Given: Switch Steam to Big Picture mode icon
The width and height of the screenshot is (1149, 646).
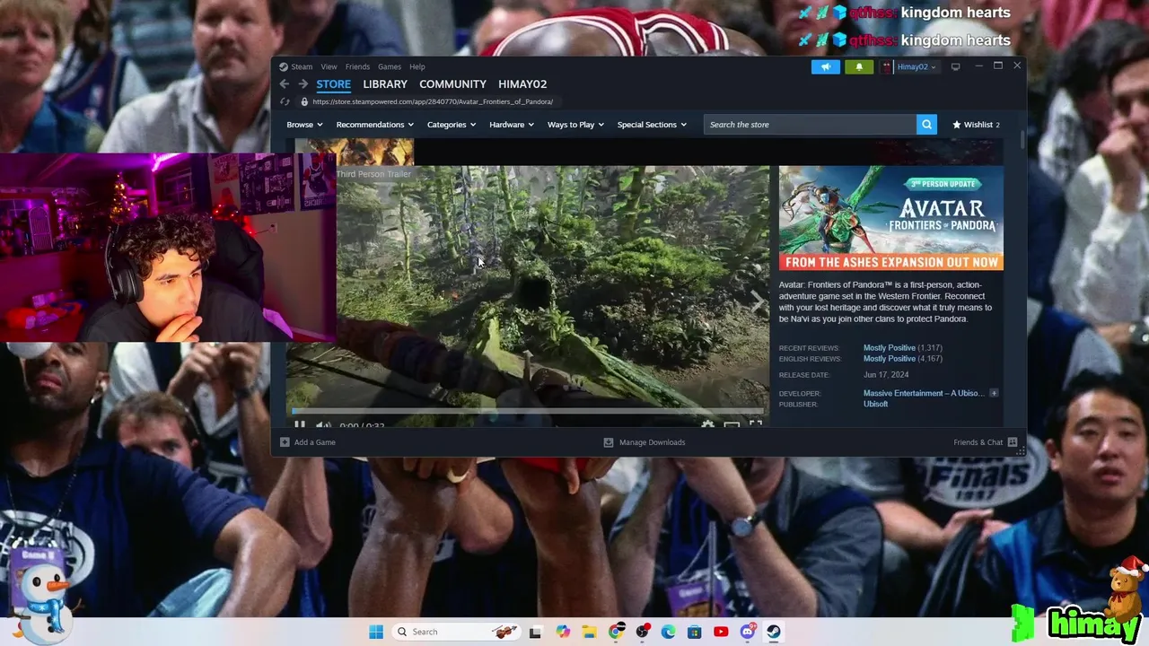Looking at the screenshot, I should pyautogui.click(x=955, y=66).
